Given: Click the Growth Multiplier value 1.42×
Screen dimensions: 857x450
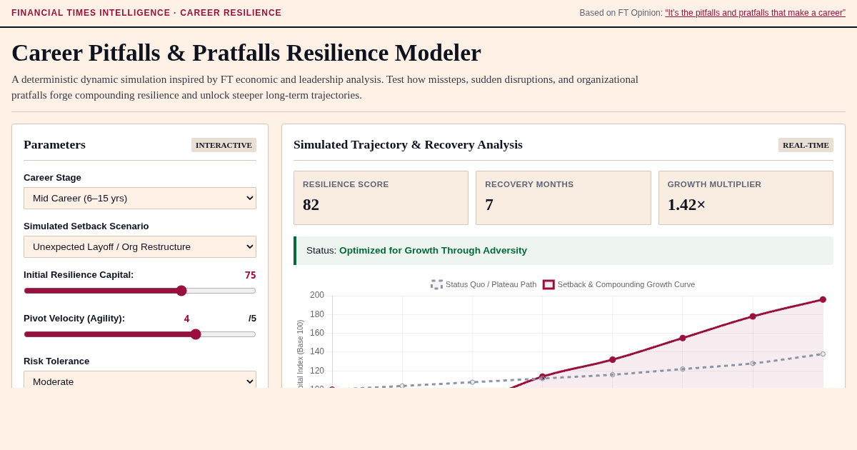Looking at the screenshot, I should (686, 205).
